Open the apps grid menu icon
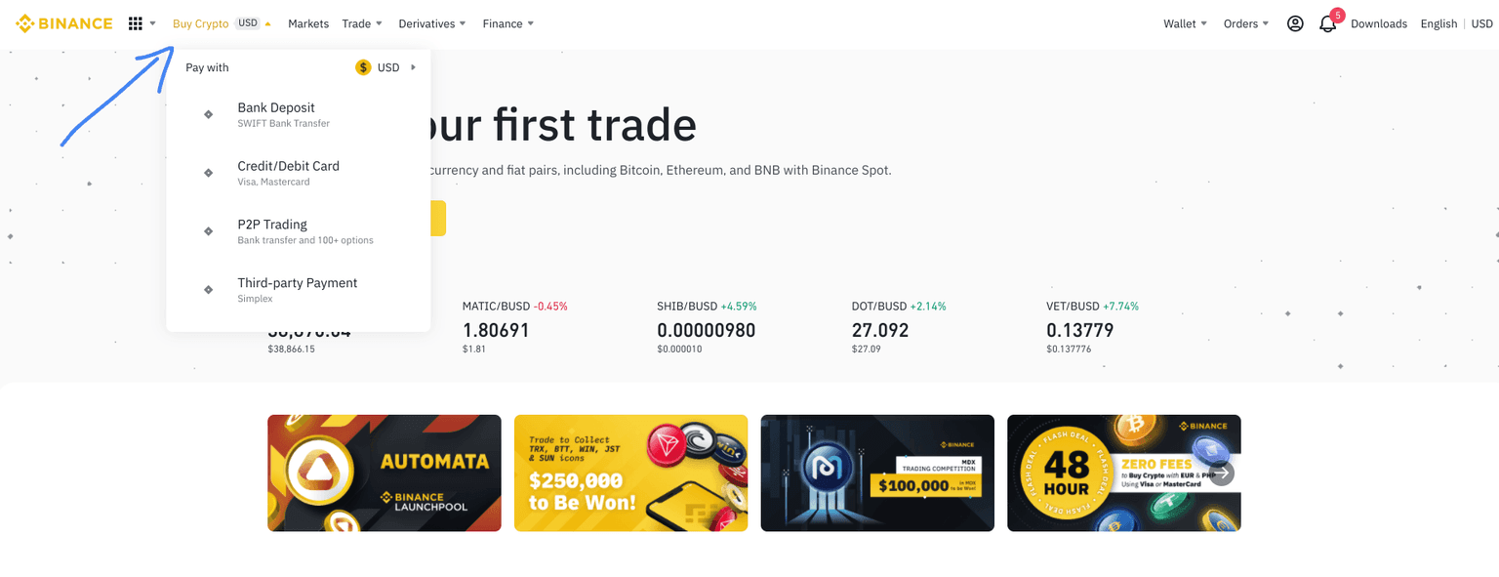 point(136,23)
